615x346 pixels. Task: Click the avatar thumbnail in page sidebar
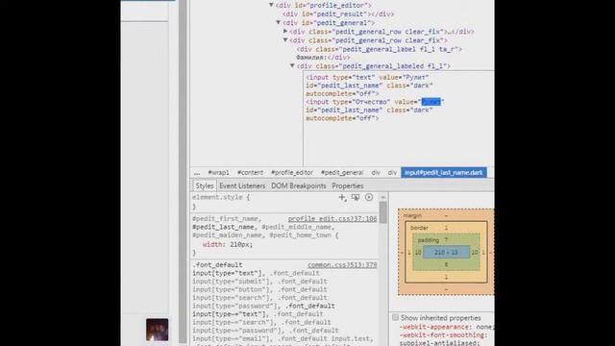click(158, 330)
